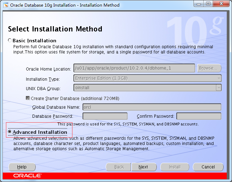
Task: Click the 'Oracle Home Location:' label
Action: coord(48,69)
